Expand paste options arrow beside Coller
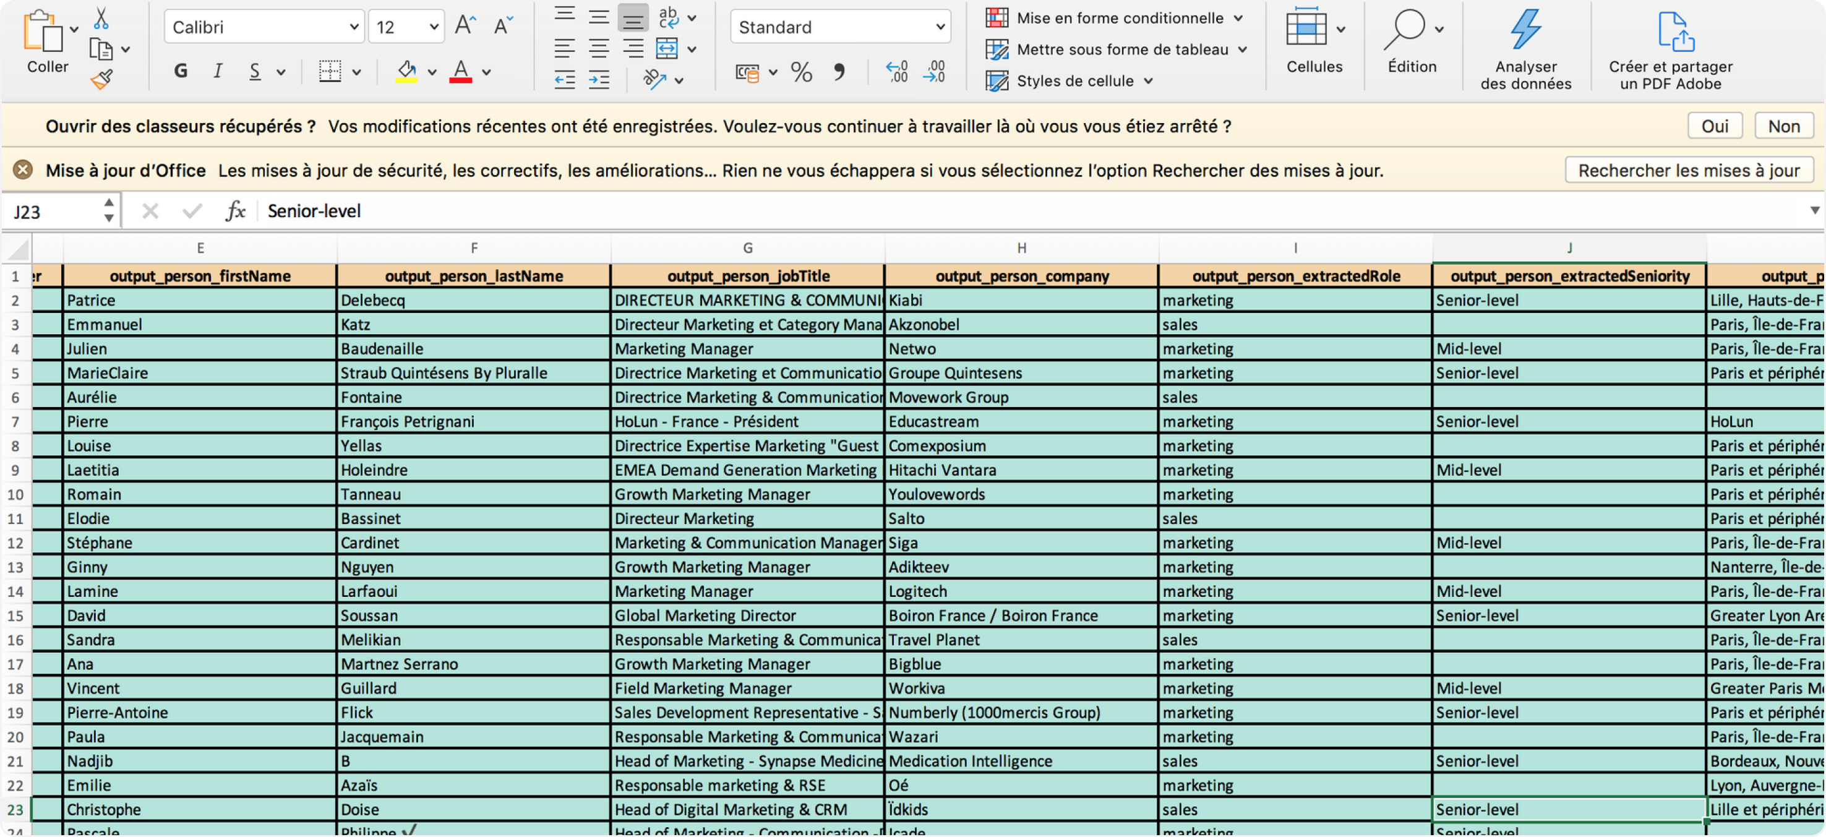This screenshot has height=837, width=1826. click(x=74, y=30)
